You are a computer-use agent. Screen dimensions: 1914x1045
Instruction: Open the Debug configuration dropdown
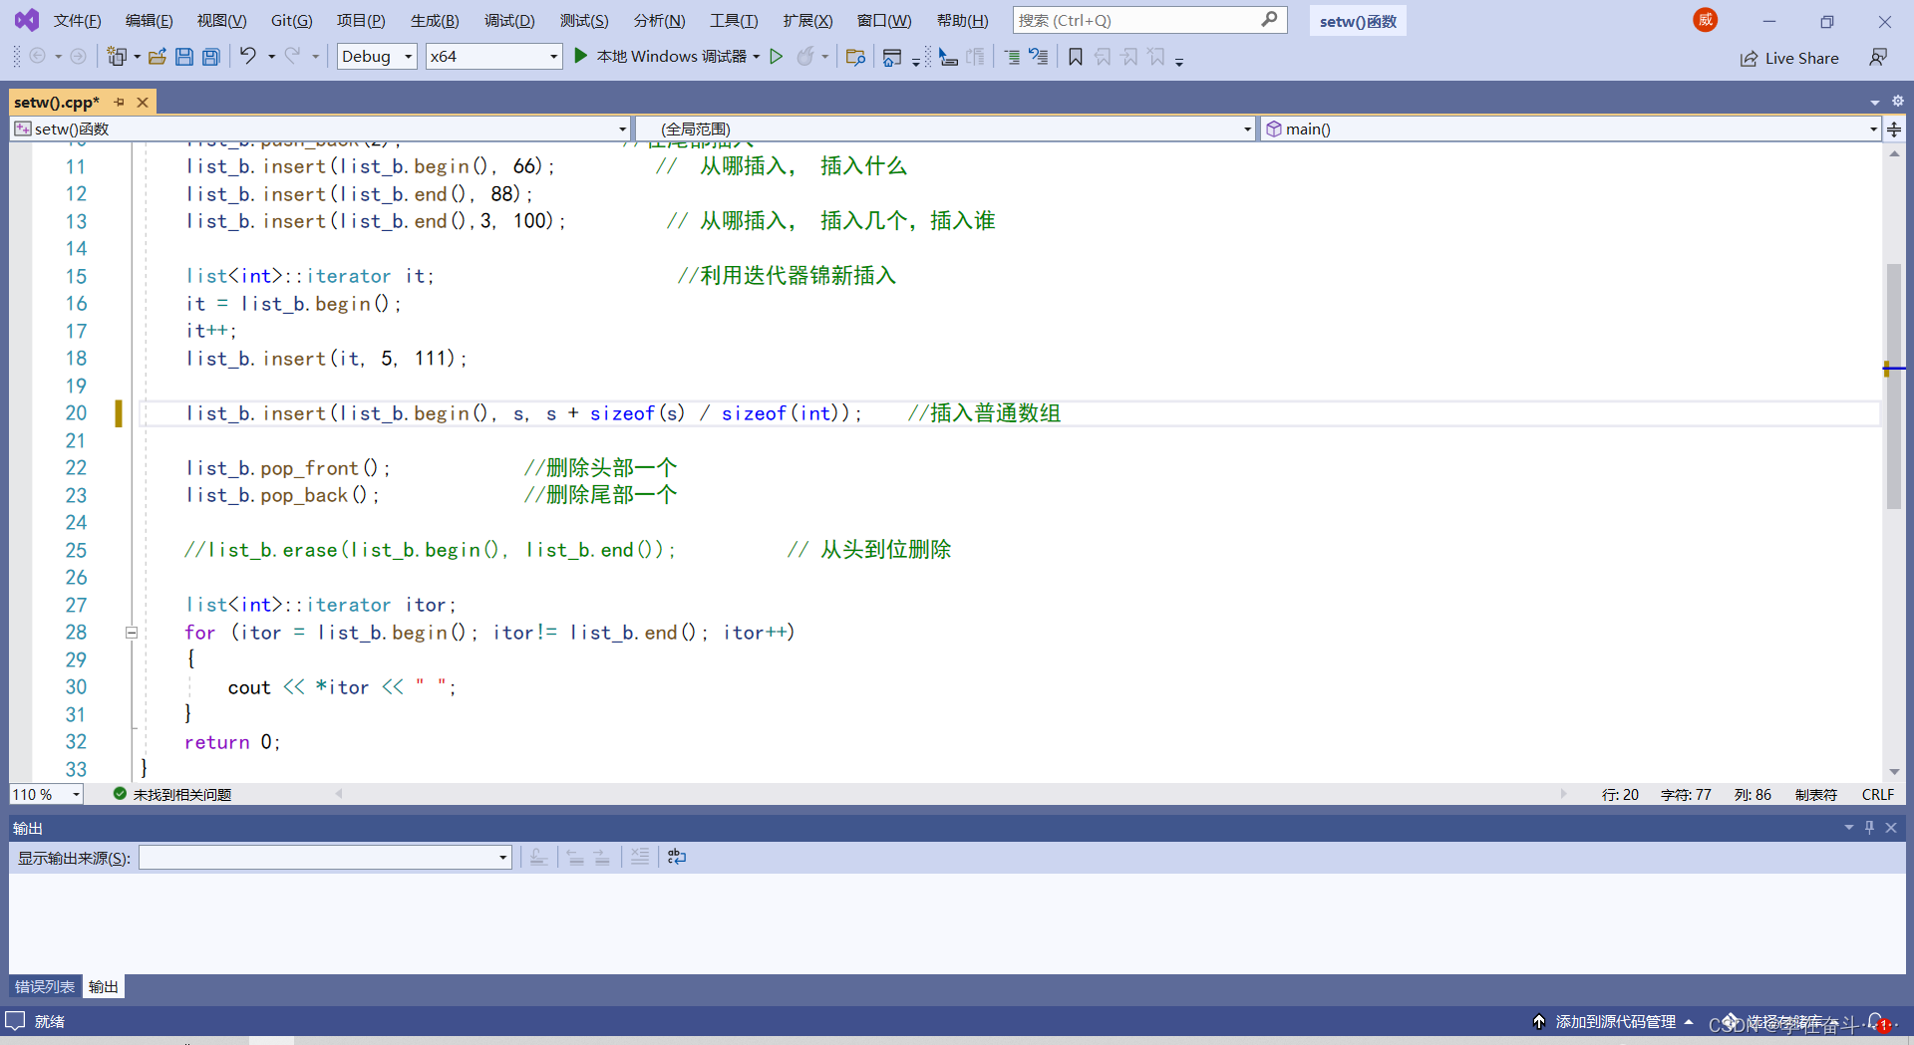377,57
